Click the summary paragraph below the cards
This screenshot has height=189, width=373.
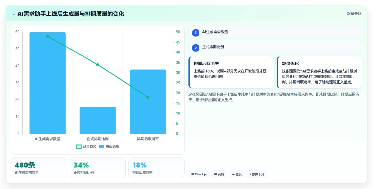(x=274, y=97)
